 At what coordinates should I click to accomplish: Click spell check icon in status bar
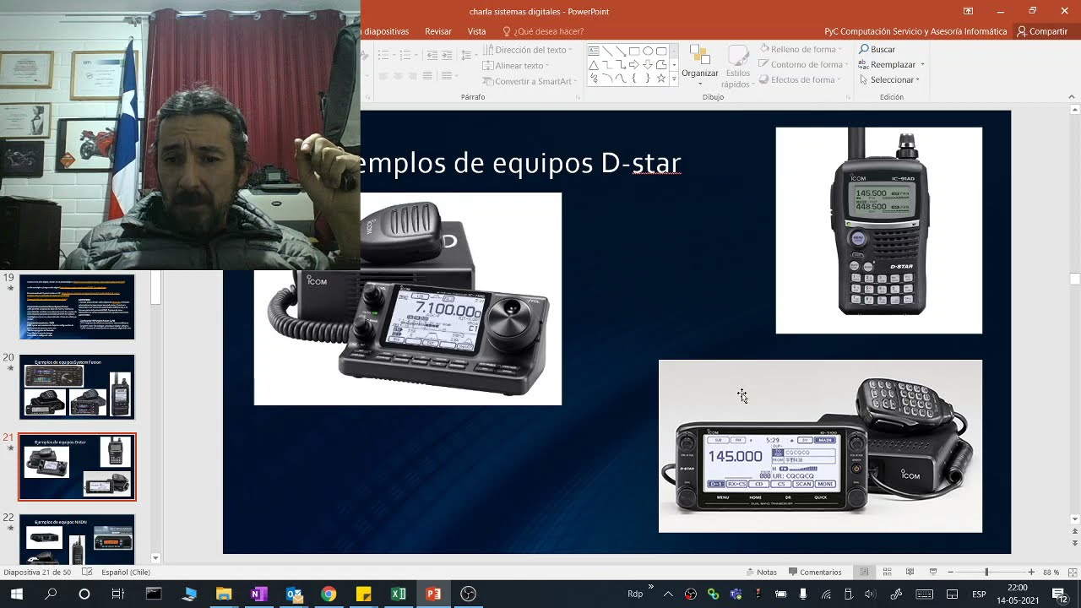tap(87, 572)
